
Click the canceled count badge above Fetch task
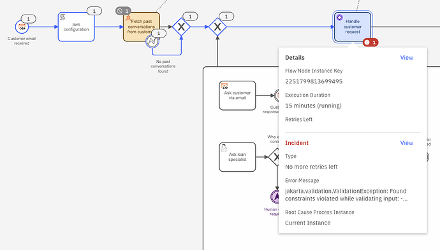click(123, 11)
